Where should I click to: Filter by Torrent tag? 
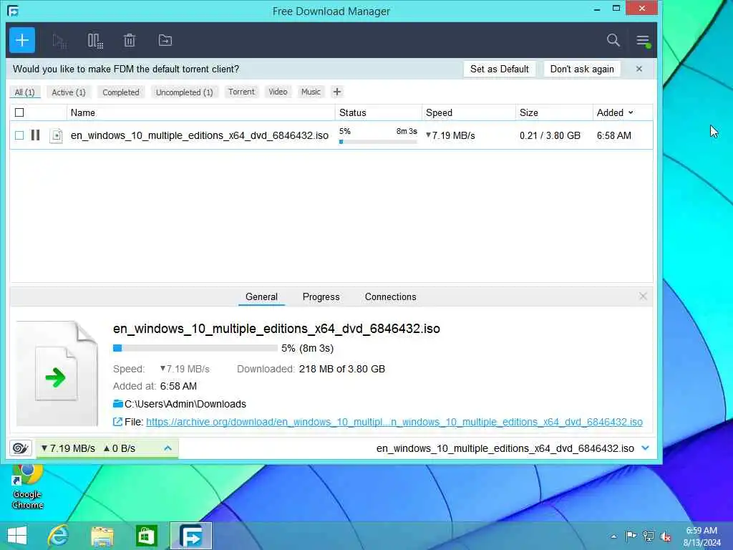241,92
